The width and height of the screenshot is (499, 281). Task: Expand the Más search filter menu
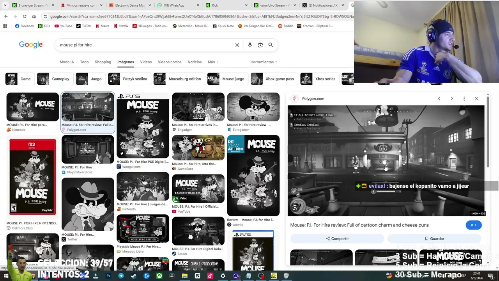(x=213, y=62)
